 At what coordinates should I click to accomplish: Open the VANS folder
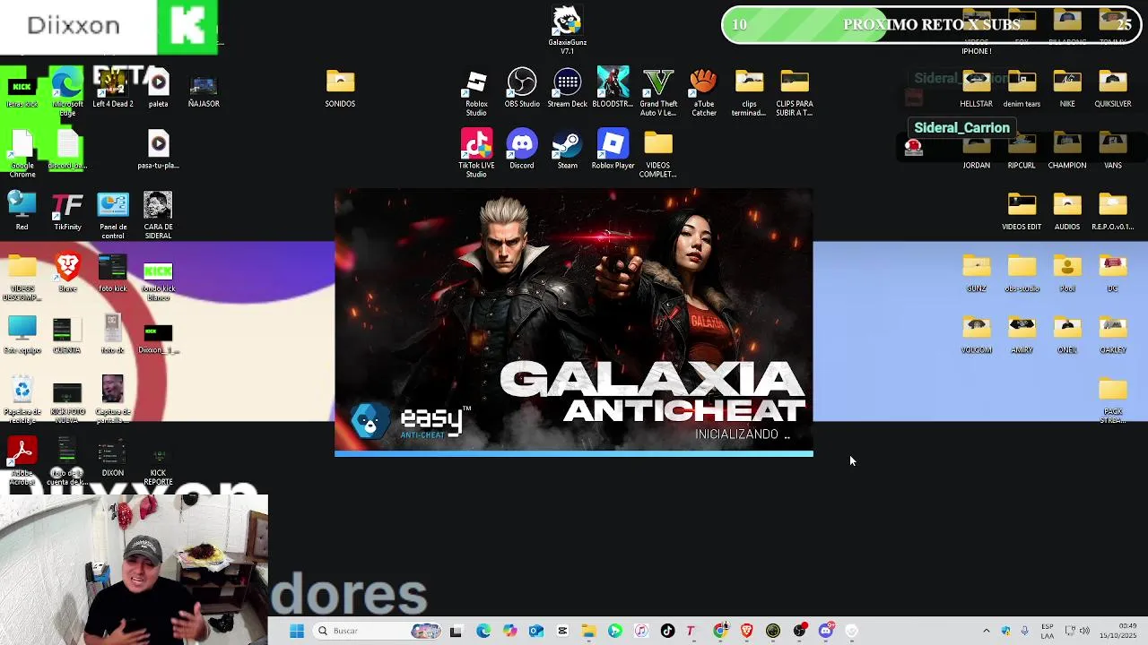(1113, 150)
